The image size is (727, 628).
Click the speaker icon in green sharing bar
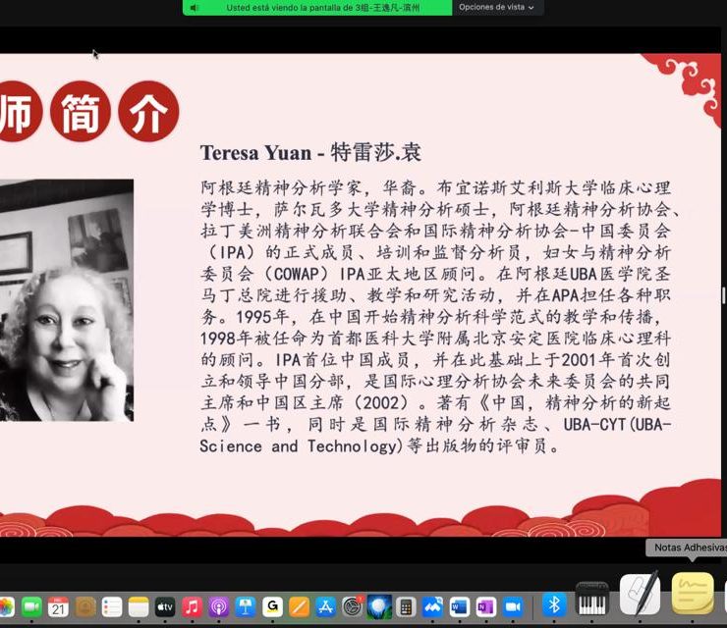coord(195,8)
